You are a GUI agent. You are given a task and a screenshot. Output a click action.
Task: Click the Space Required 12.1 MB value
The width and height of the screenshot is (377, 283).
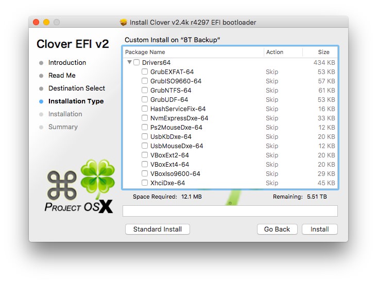(192, 197)
